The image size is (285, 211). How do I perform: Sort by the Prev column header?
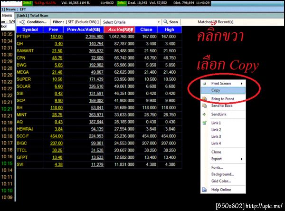point(53,29)
